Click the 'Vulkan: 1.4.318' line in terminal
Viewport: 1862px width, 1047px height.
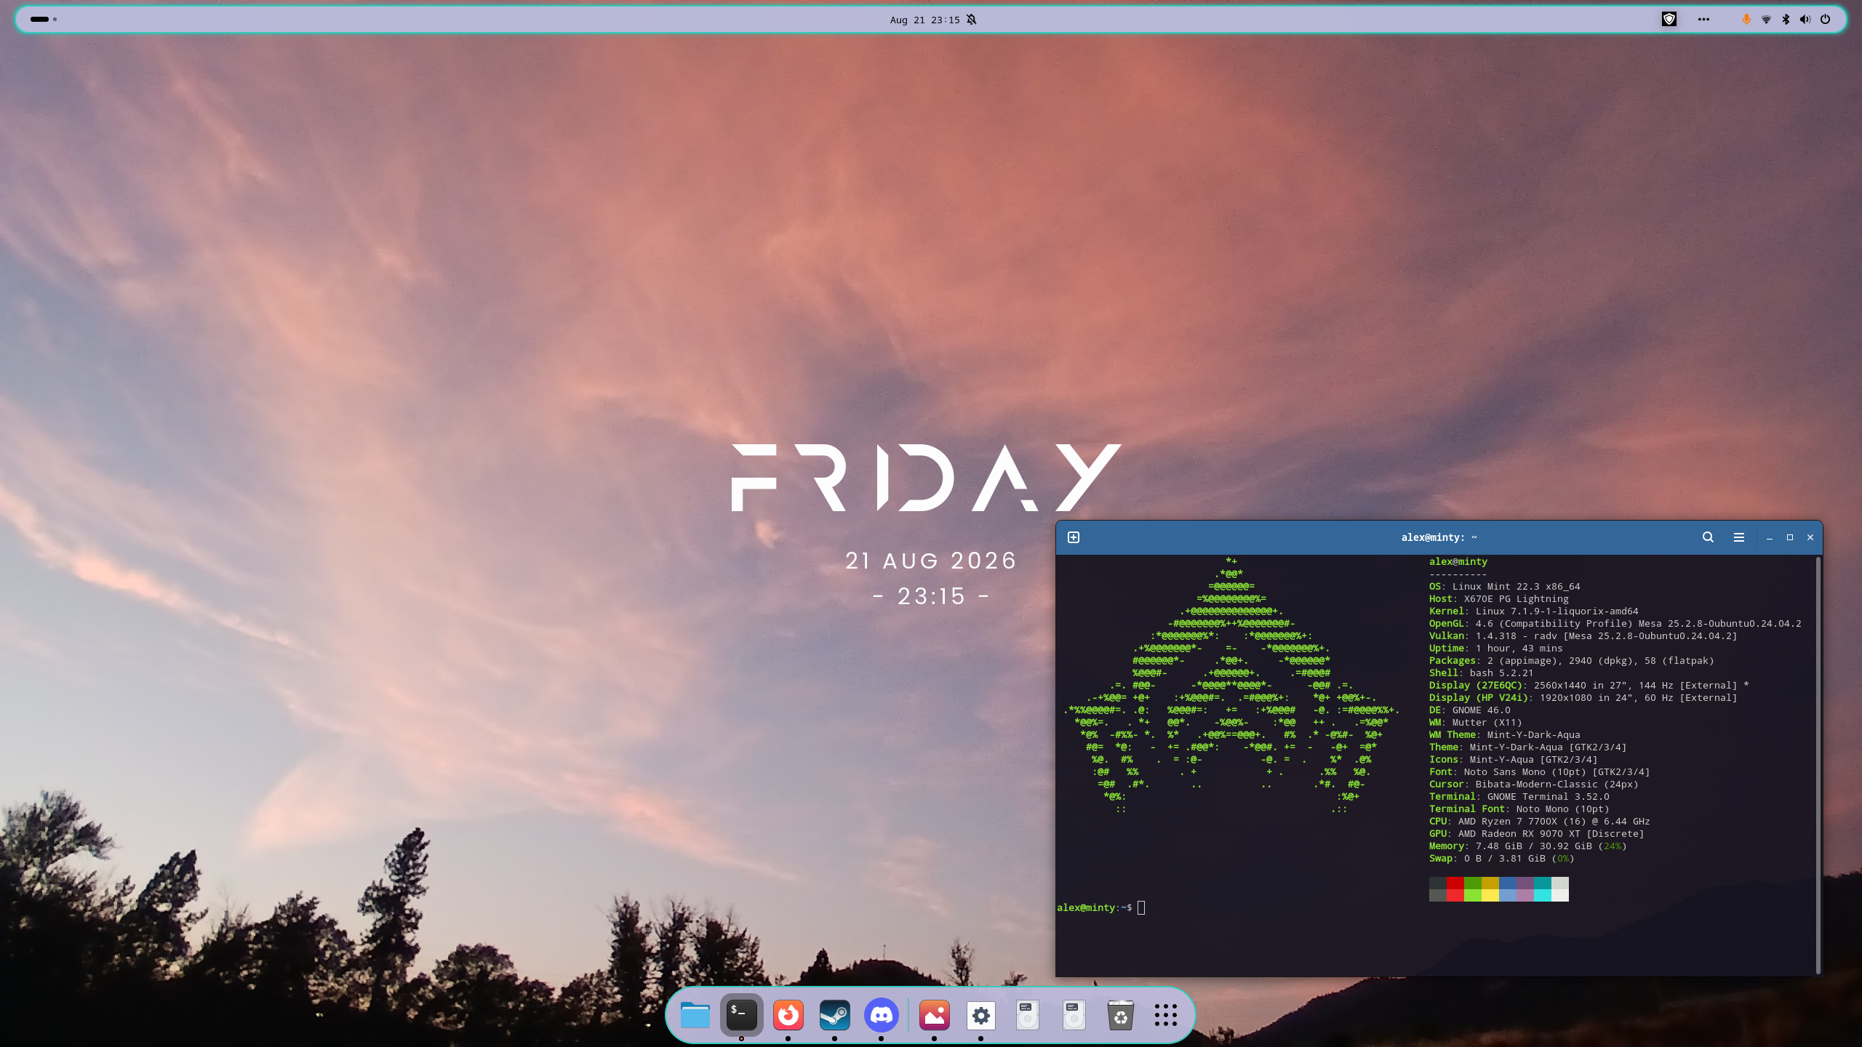pos(1583,635)
